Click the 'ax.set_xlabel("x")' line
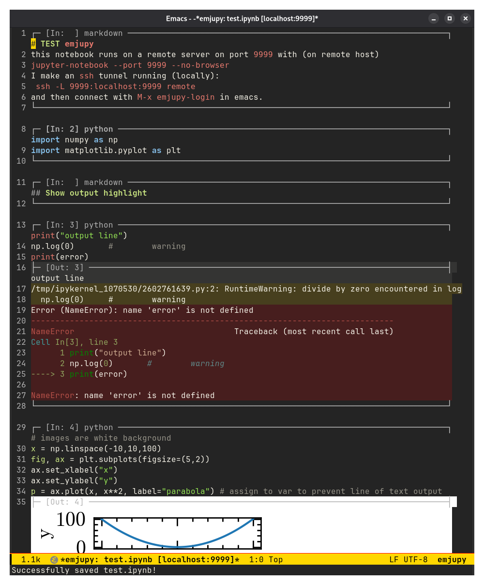The width and height of the screenshot is (484, 585). pos(75,470)
